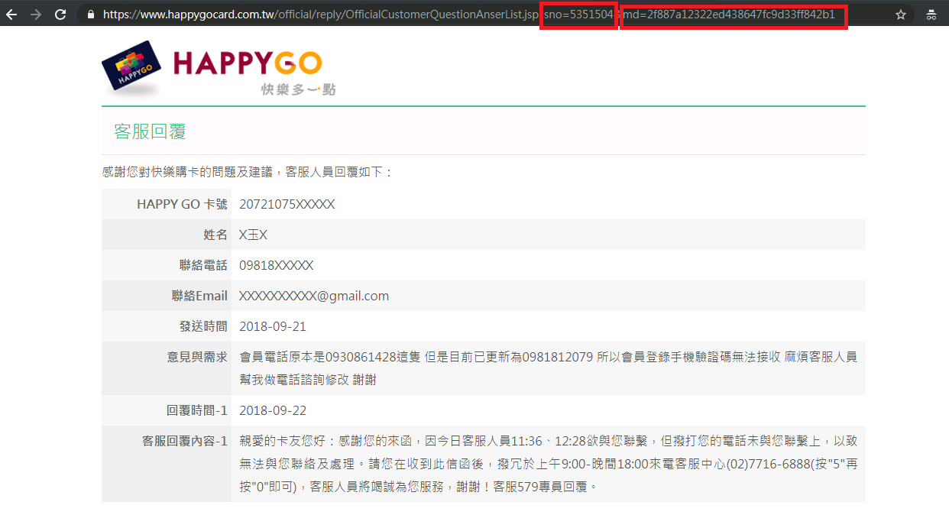Click the 客服回覆 heading
949x515 pixels.
click(x=150, y=131)
